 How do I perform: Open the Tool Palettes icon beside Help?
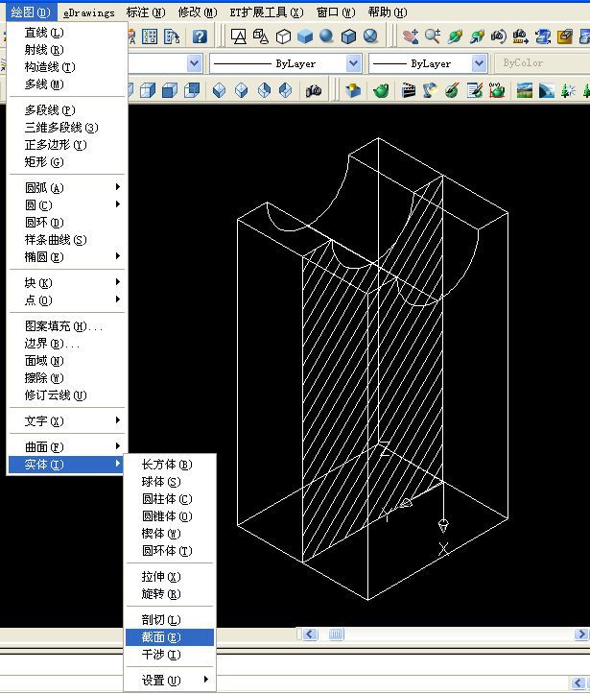coord(172,36)
